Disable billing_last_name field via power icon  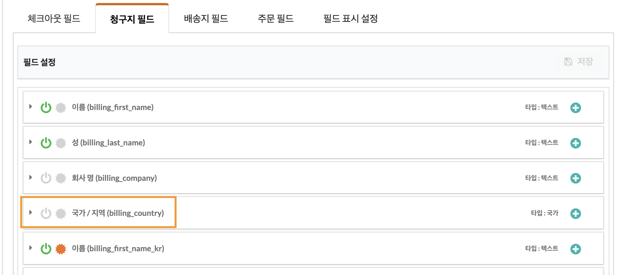(x=46, y=143)
